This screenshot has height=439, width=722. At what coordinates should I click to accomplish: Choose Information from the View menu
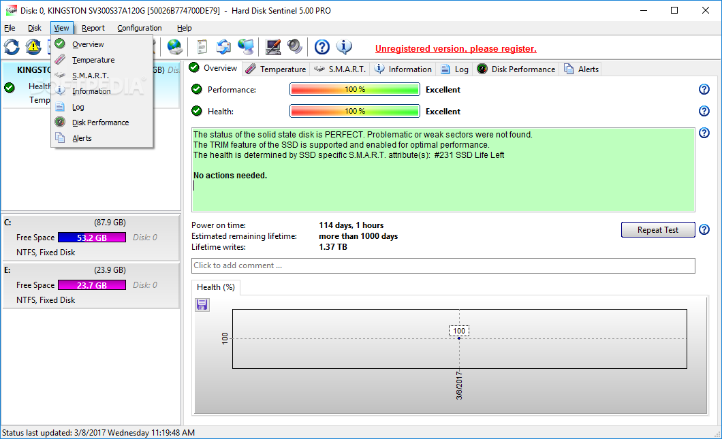pos(101,91)
